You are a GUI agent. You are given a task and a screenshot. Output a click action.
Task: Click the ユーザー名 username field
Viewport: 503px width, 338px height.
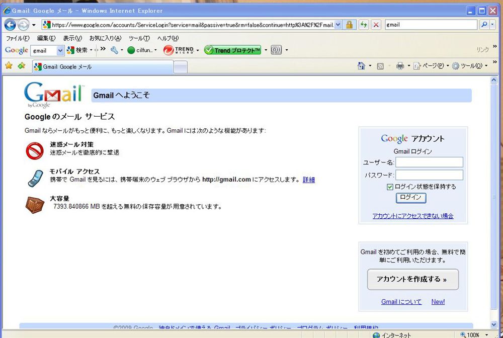click(429, 162)
